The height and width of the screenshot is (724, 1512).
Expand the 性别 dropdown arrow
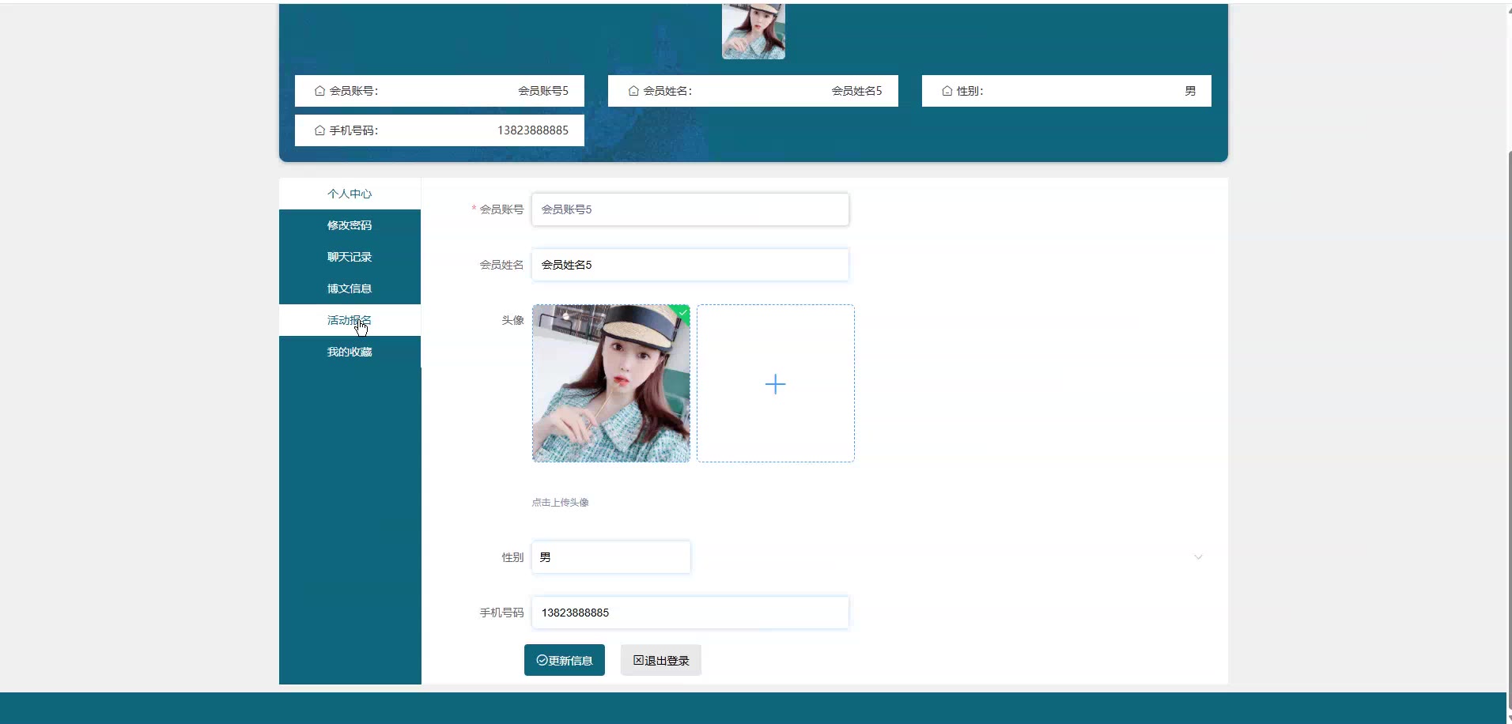pos(1198,557)
